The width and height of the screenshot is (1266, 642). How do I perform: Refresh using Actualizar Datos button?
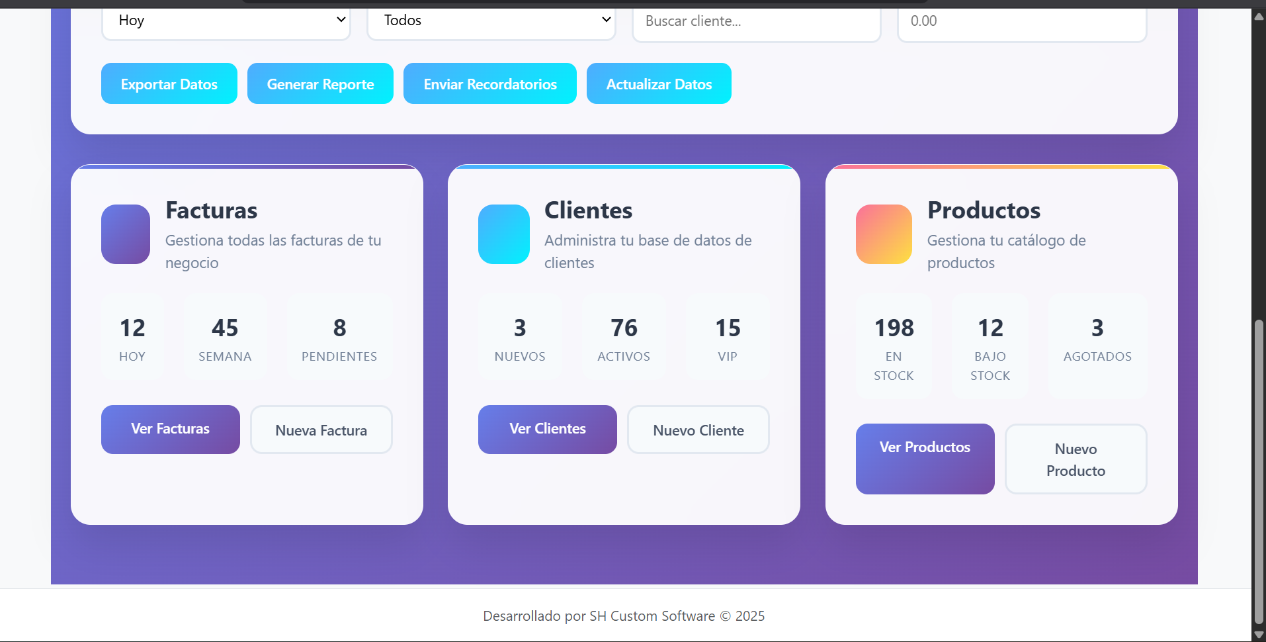coord(659,84)
